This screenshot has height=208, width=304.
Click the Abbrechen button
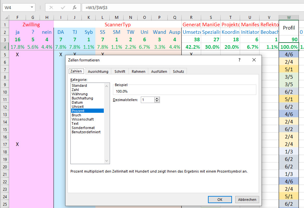(x=247, y=200)
